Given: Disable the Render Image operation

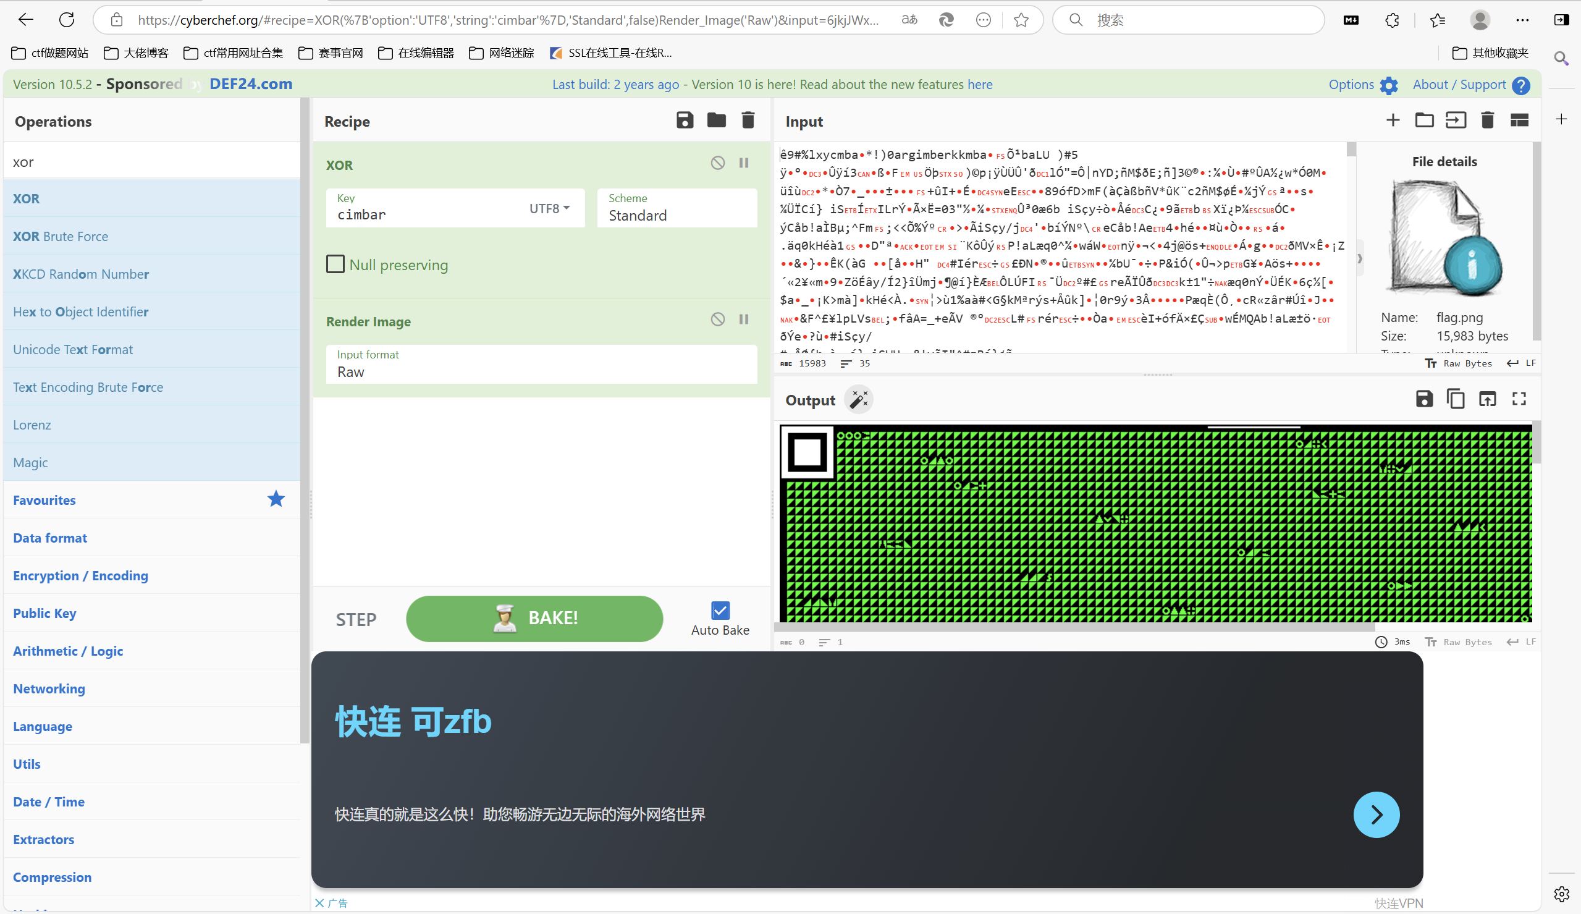Looking at the screenshot, I should pos(718,319).
